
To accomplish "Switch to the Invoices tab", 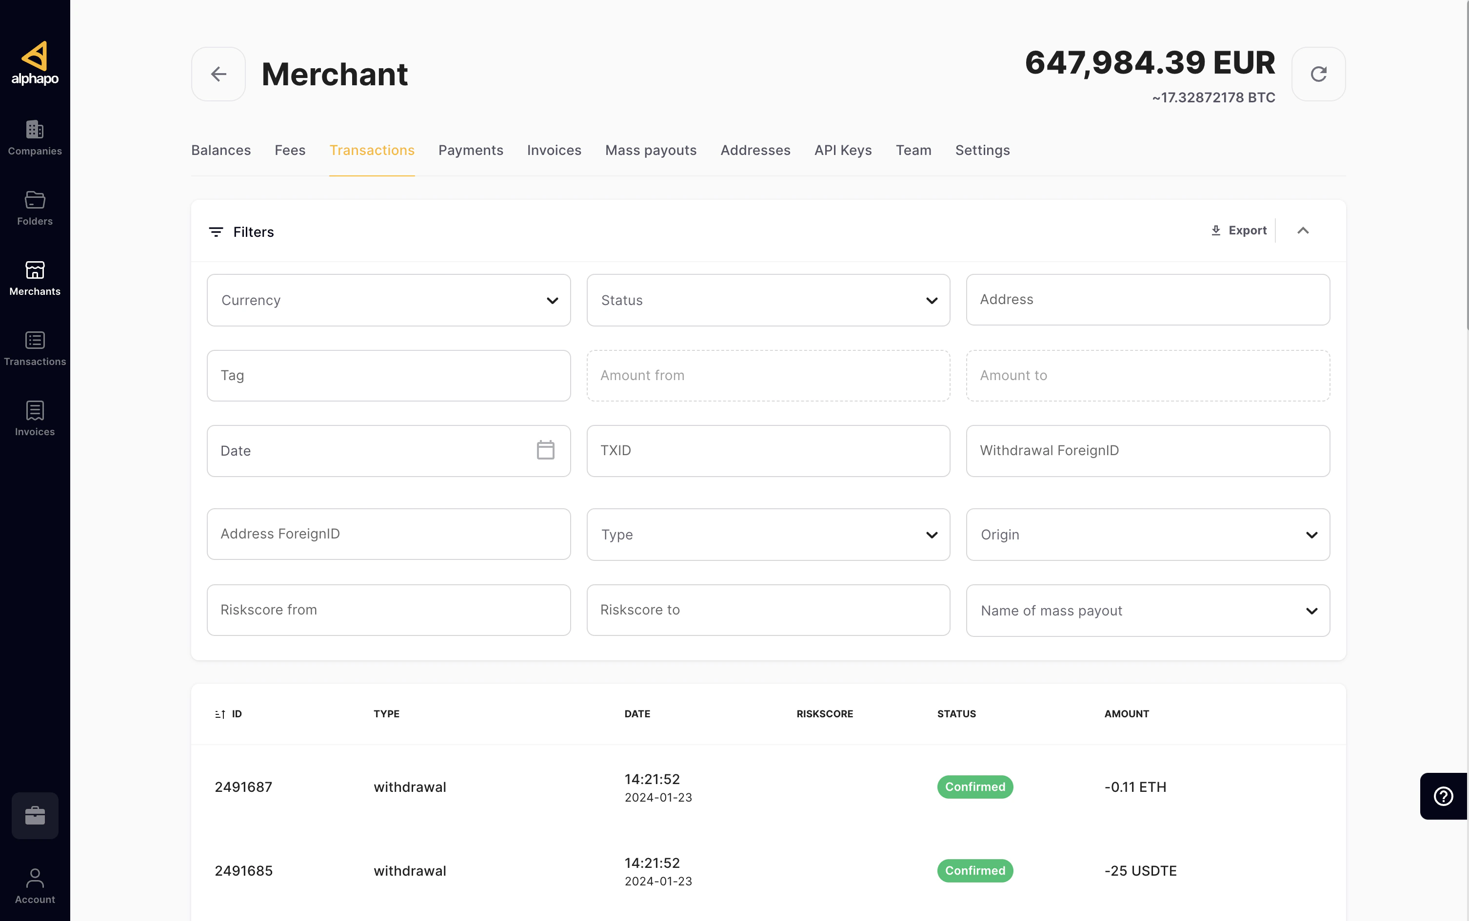I will click(x=554, y=151).
